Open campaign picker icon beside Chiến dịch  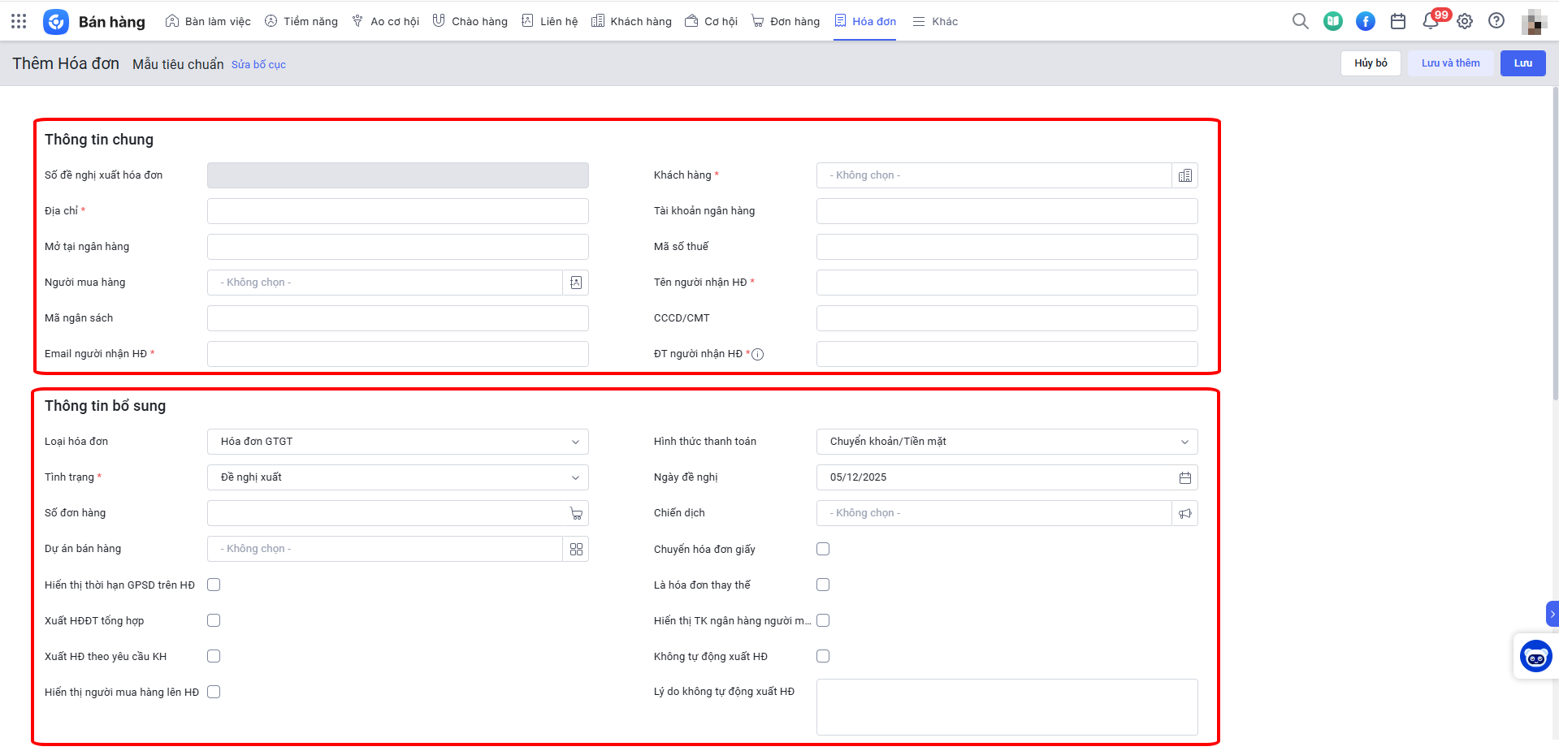point(1184,513)
